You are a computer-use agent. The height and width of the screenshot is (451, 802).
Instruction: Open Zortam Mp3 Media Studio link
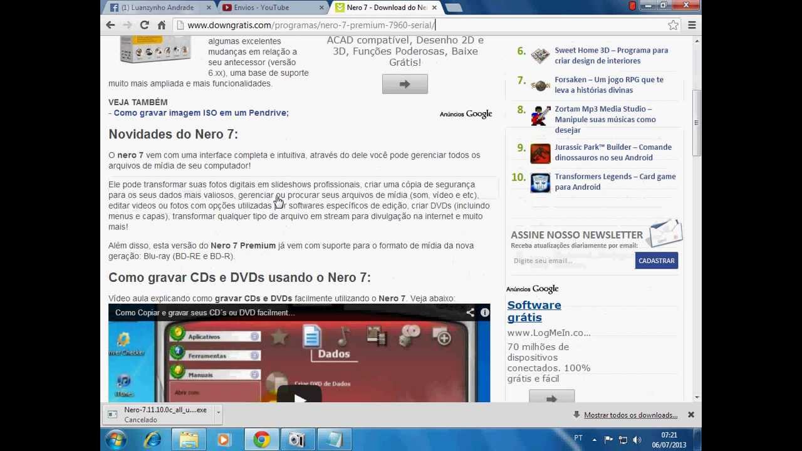[x=605, y=119]
